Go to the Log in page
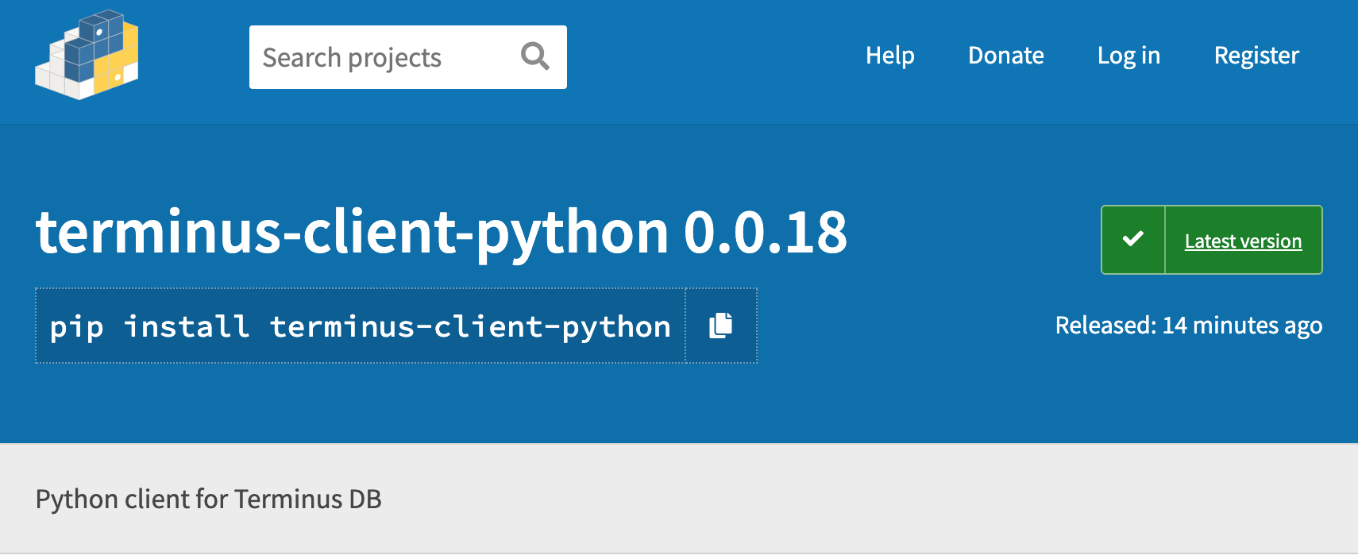The height and width of the screenshot is (559, 1358). (1128, 56)
